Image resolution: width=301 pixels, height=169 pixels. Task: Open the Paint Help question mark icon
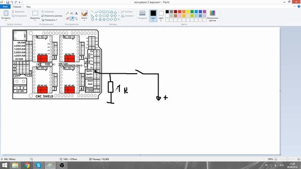click(299, 7)
